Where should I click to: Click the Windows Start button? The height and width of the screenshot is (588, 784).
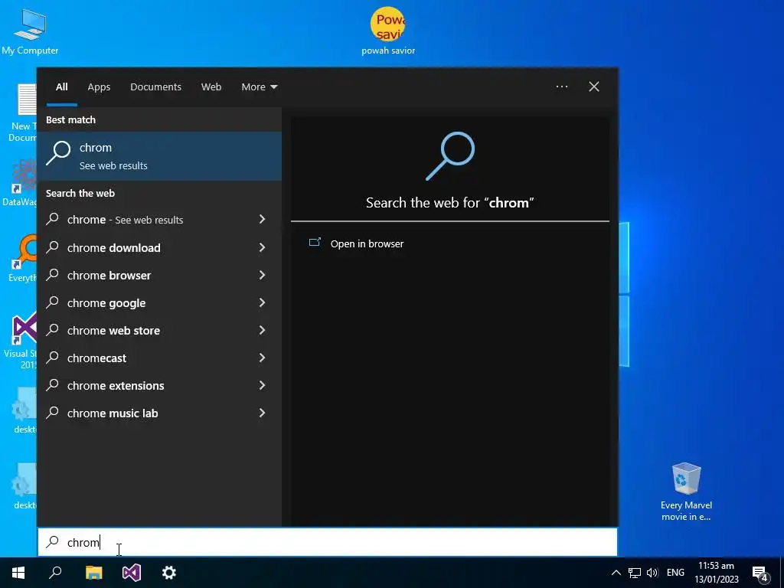(18, 573)
